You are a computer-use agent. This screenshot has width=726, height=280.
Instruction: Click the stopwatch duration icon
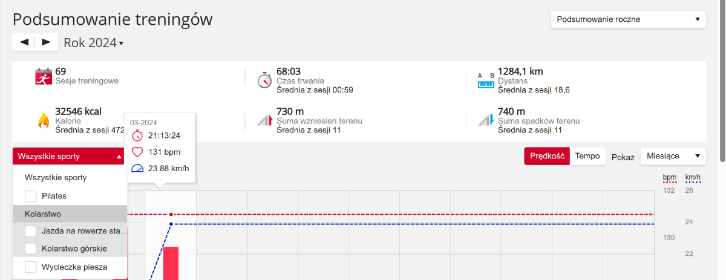(x=264, y=80)
